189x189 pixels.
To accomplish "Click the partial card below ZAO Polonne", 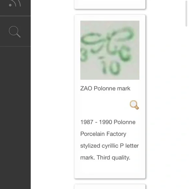I will tap(110, 187).
